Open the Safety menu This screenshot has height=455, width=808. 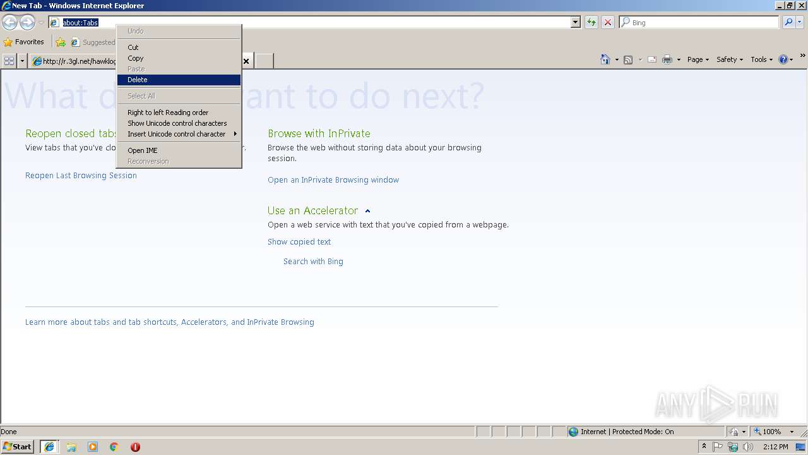pyautogui.click(x=730, y=59)
